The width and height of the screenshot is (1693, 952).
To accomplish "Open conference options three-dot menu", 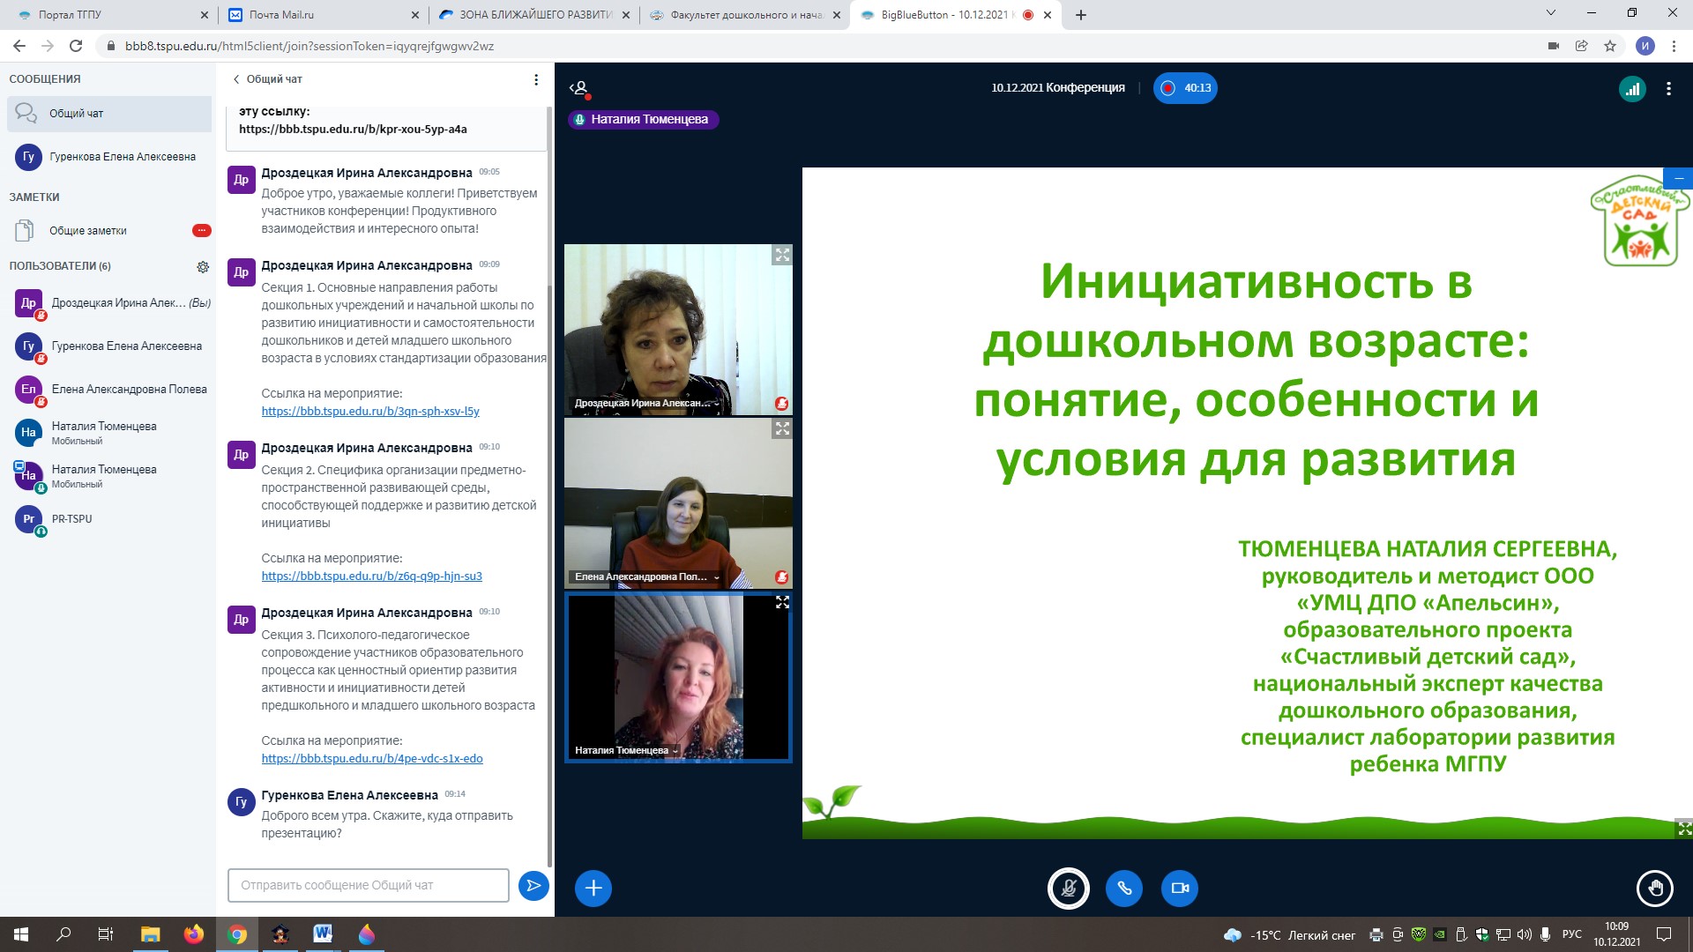I will [x=1668, y=88].
